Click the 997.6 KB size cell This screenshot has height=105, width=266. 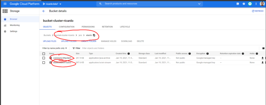[80, 62]
